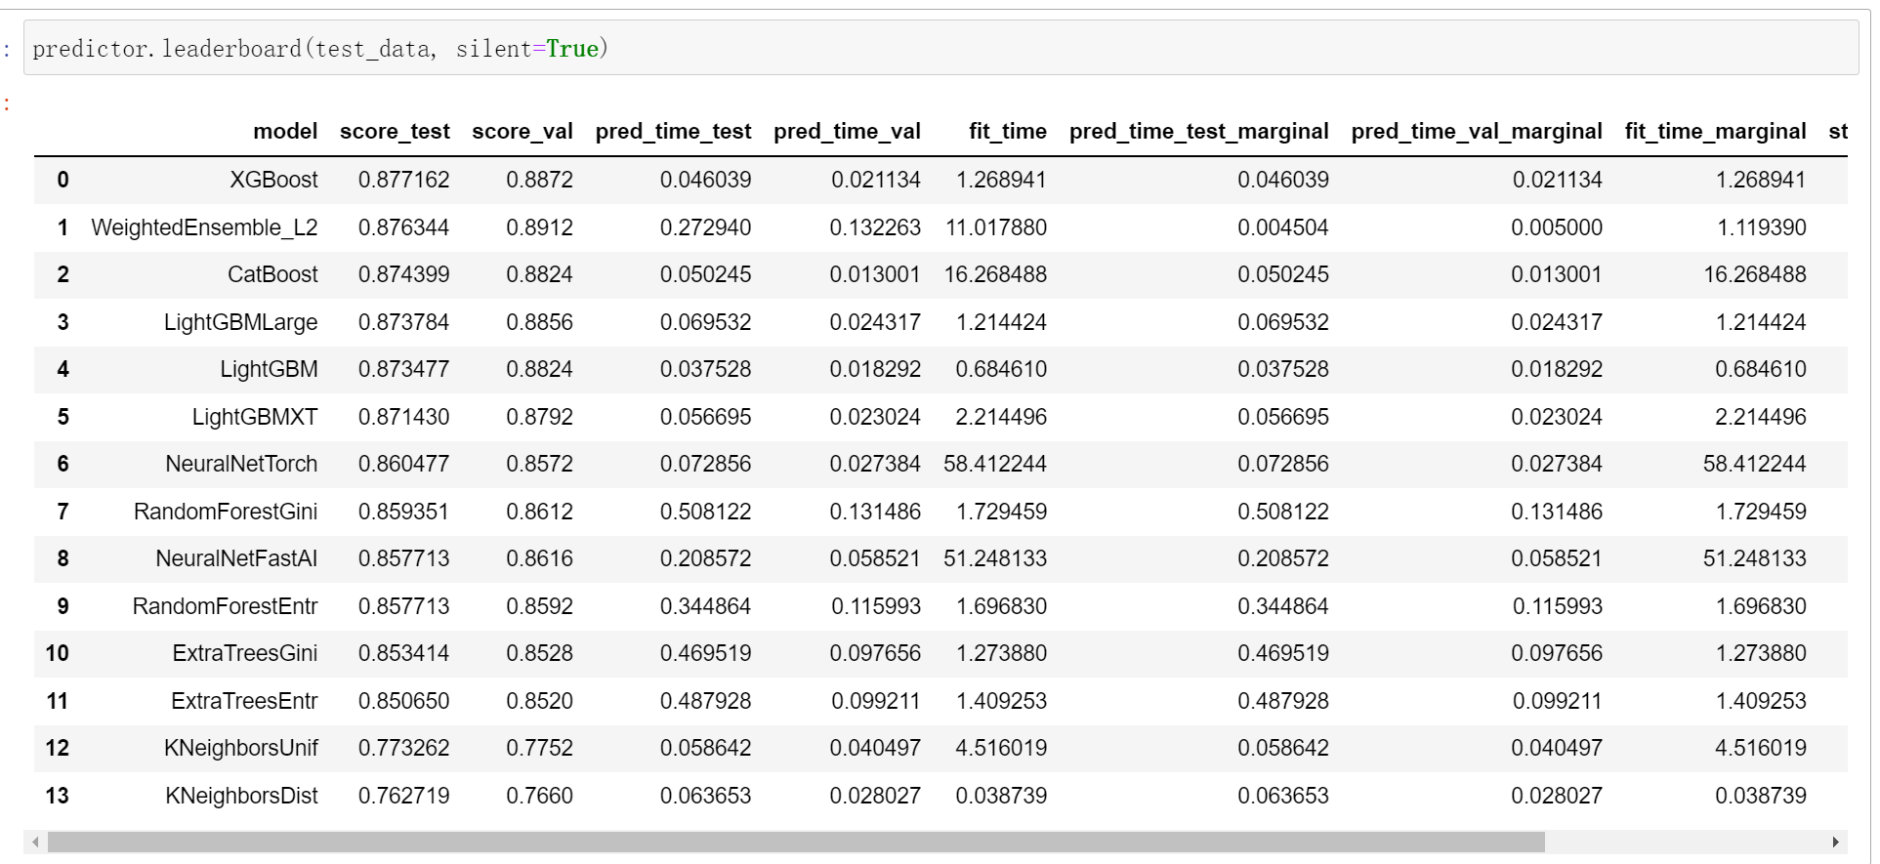Select the WeightedEnsemble_L2 model cell

[204, 227]
